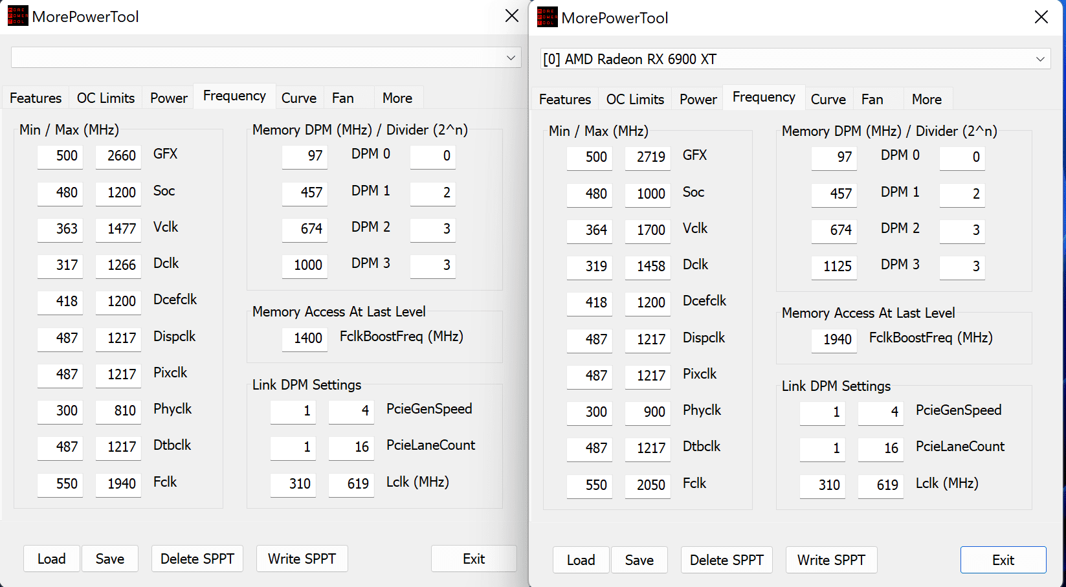Viewport: 1066px width, 587px height.
Task: Click Exit button in left window
Action: pyautogui.click(x=474, y=559)
